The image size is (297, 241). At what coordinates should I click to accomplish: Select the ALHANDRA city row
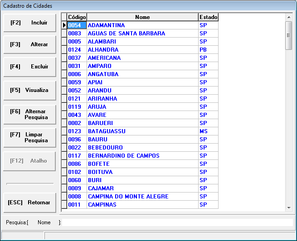tap(142, 50)
